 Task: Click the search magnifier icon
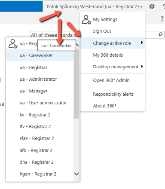pyautogui.click(x=161, y=34)
